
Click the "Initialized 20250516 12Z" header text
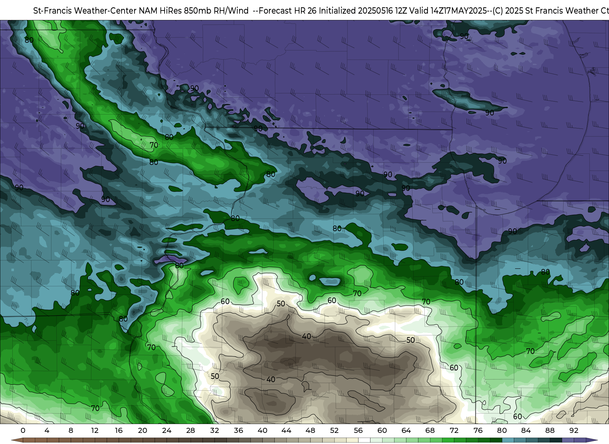363,11
